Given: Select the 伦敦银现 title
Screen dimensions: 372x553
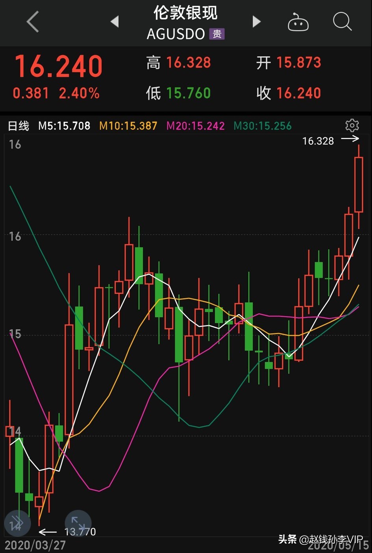Looking at the screenshot, I should pos(185,13).
